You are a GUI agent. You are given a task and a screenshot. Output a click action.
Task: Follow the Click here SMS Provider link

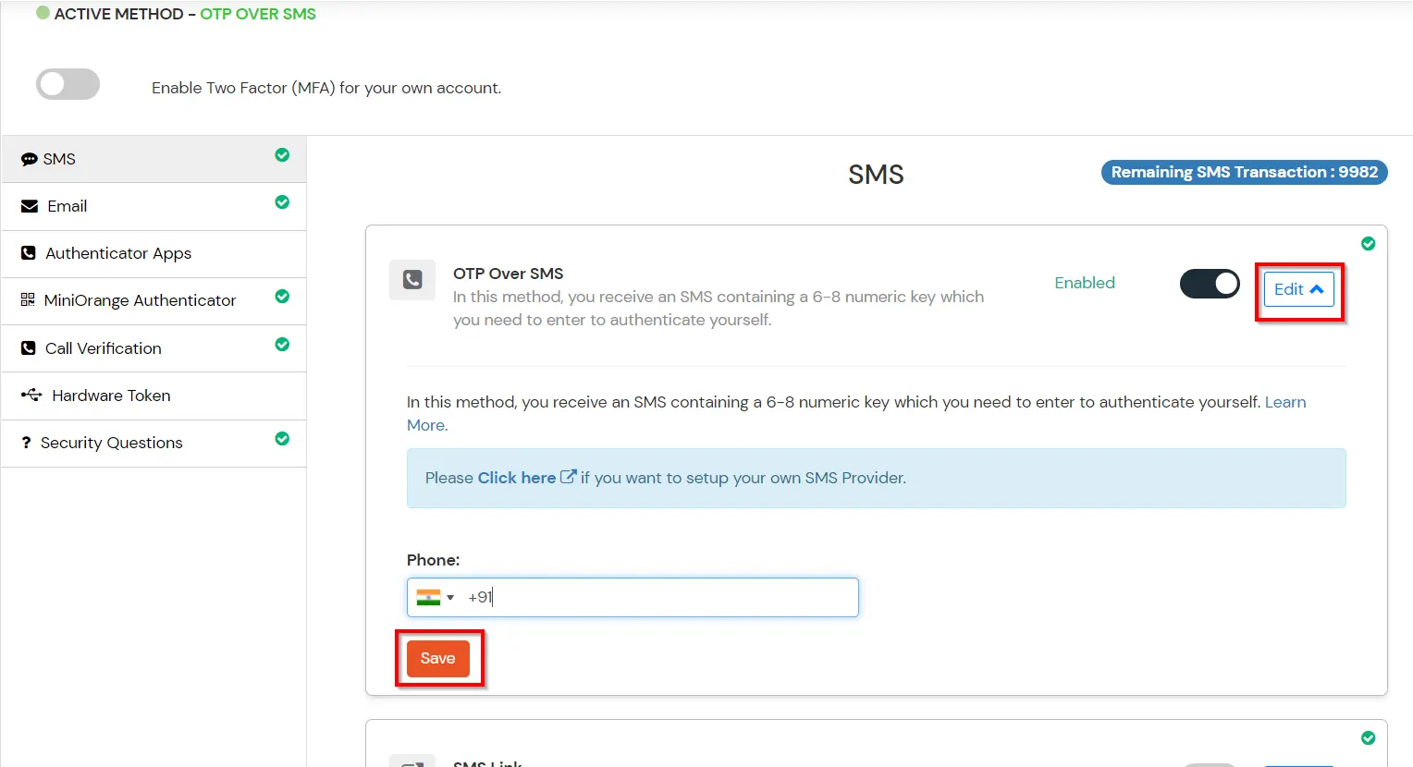[x=526, y=478]
